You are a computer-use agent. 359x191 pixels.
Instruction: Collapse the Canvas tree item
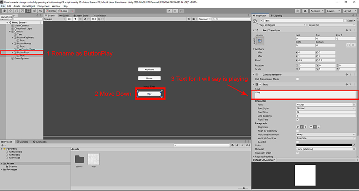click(10, 32)
